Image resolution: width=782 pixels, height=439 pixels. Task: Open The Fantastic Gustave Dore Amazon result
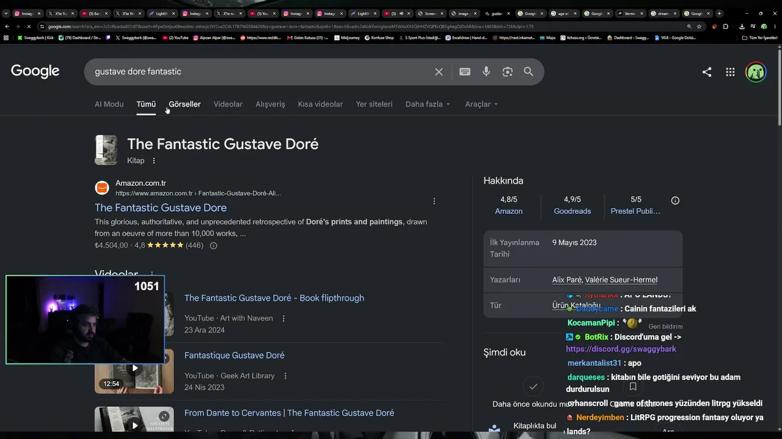coord(161,208)
